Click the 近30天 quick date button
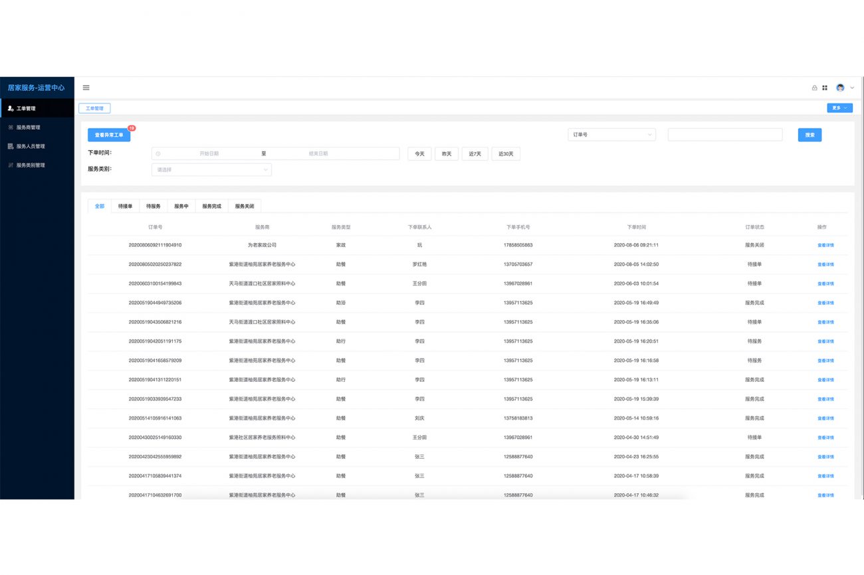The height and width of the screenshot is (575, 864). point(506,154)
